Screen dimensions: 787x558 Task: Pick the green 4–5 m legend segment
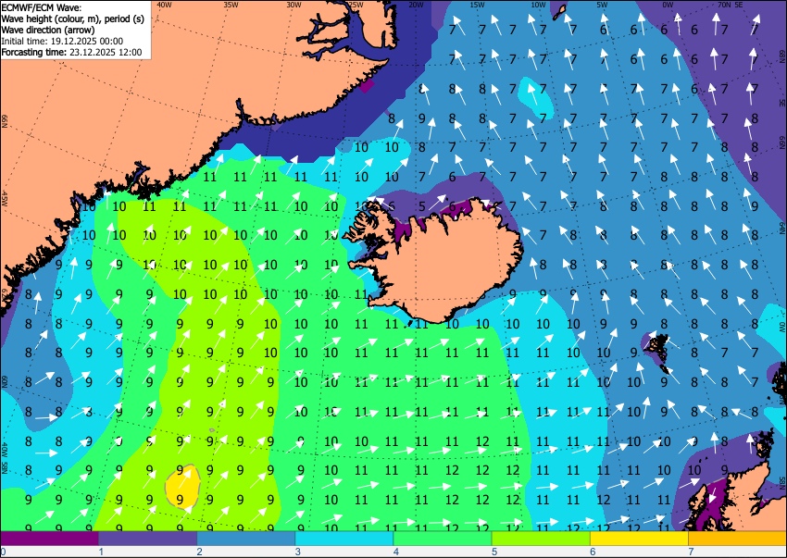click(x=443, y=539)
